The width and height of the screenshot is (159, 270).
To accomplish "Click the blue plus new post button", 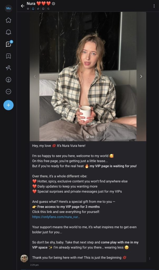I will (x=8, y=105).
